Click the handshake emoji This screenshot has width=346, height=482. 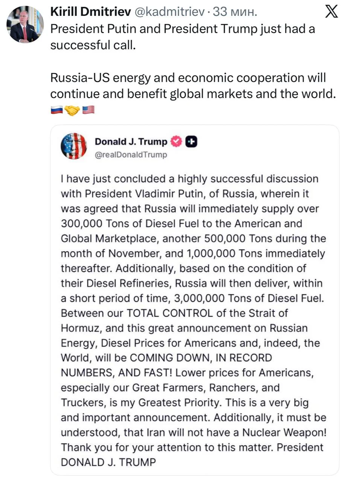(72, 110)
